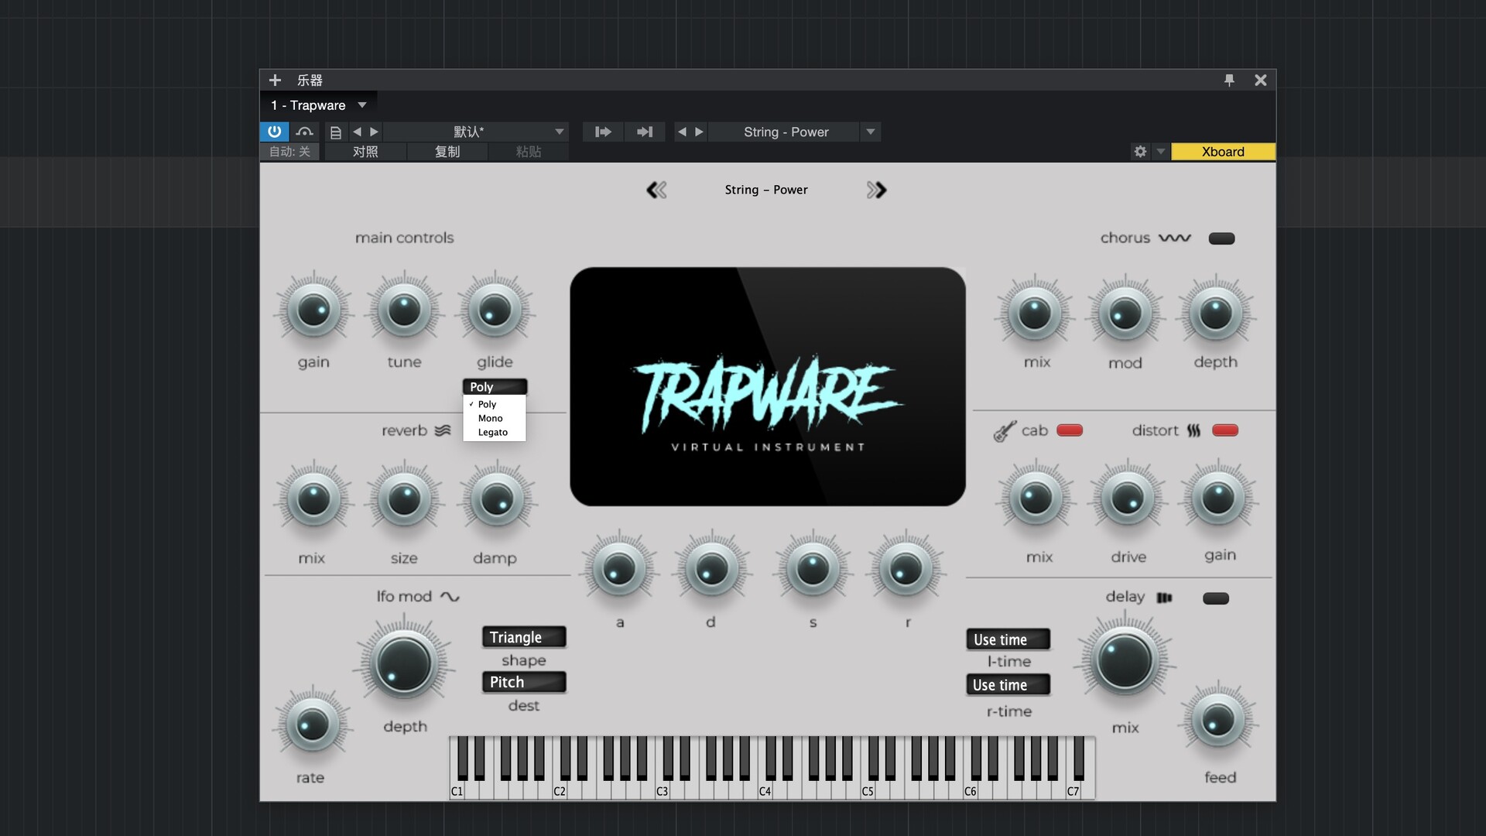Click the preset file document icon
The height and width of the screenshot is (836, 1486).
point(335,132)
